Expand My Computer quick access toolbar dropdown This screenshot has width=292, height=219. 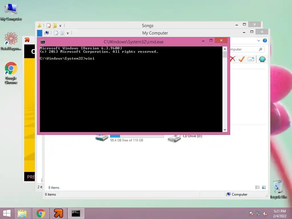pyautogui.click(x=68, y=33)
